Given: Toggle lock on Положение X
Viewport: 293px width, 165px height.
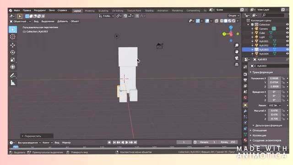Looking at the screenshot, I should coord(283,78).
